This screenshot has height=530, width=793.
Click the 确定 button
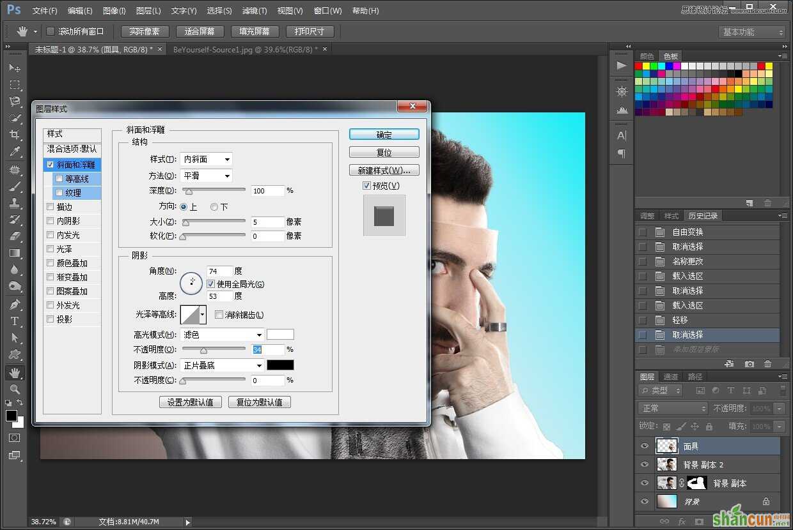pyautogui.click(x=384, y=135)
